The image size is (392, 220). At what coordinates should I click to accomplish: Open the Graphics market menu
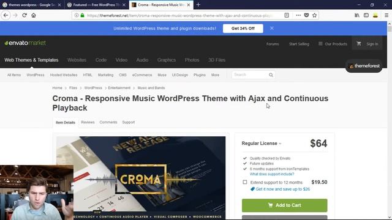(167, 60)
